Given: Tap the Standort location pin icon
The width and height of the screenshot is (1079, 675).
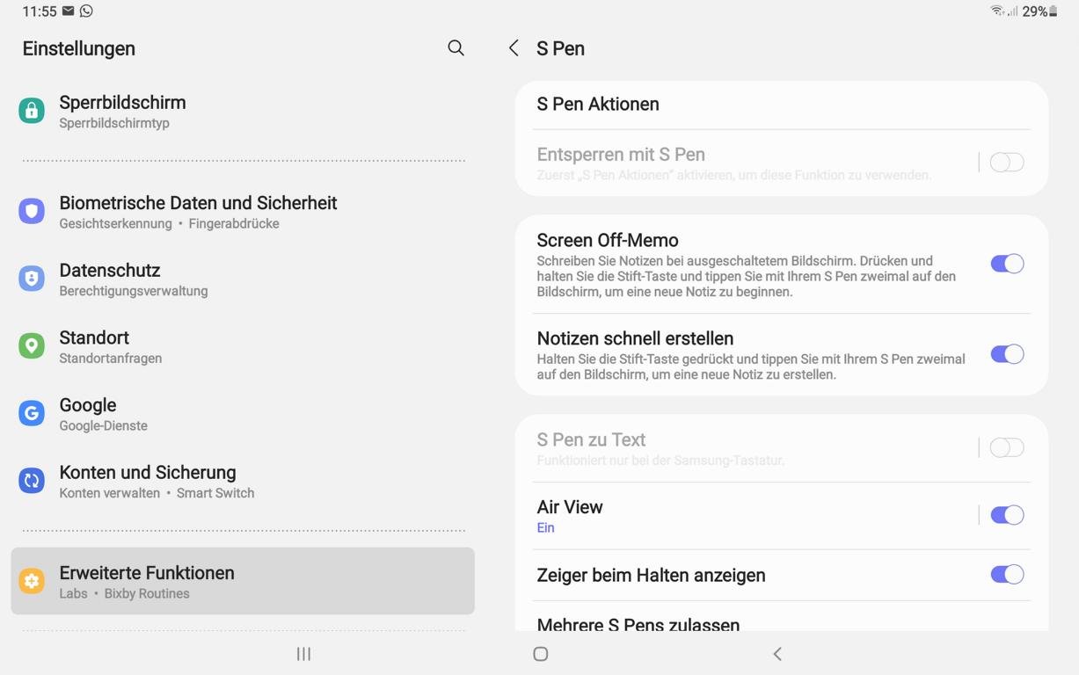Looking at the screenshot, I should point(32,345).
